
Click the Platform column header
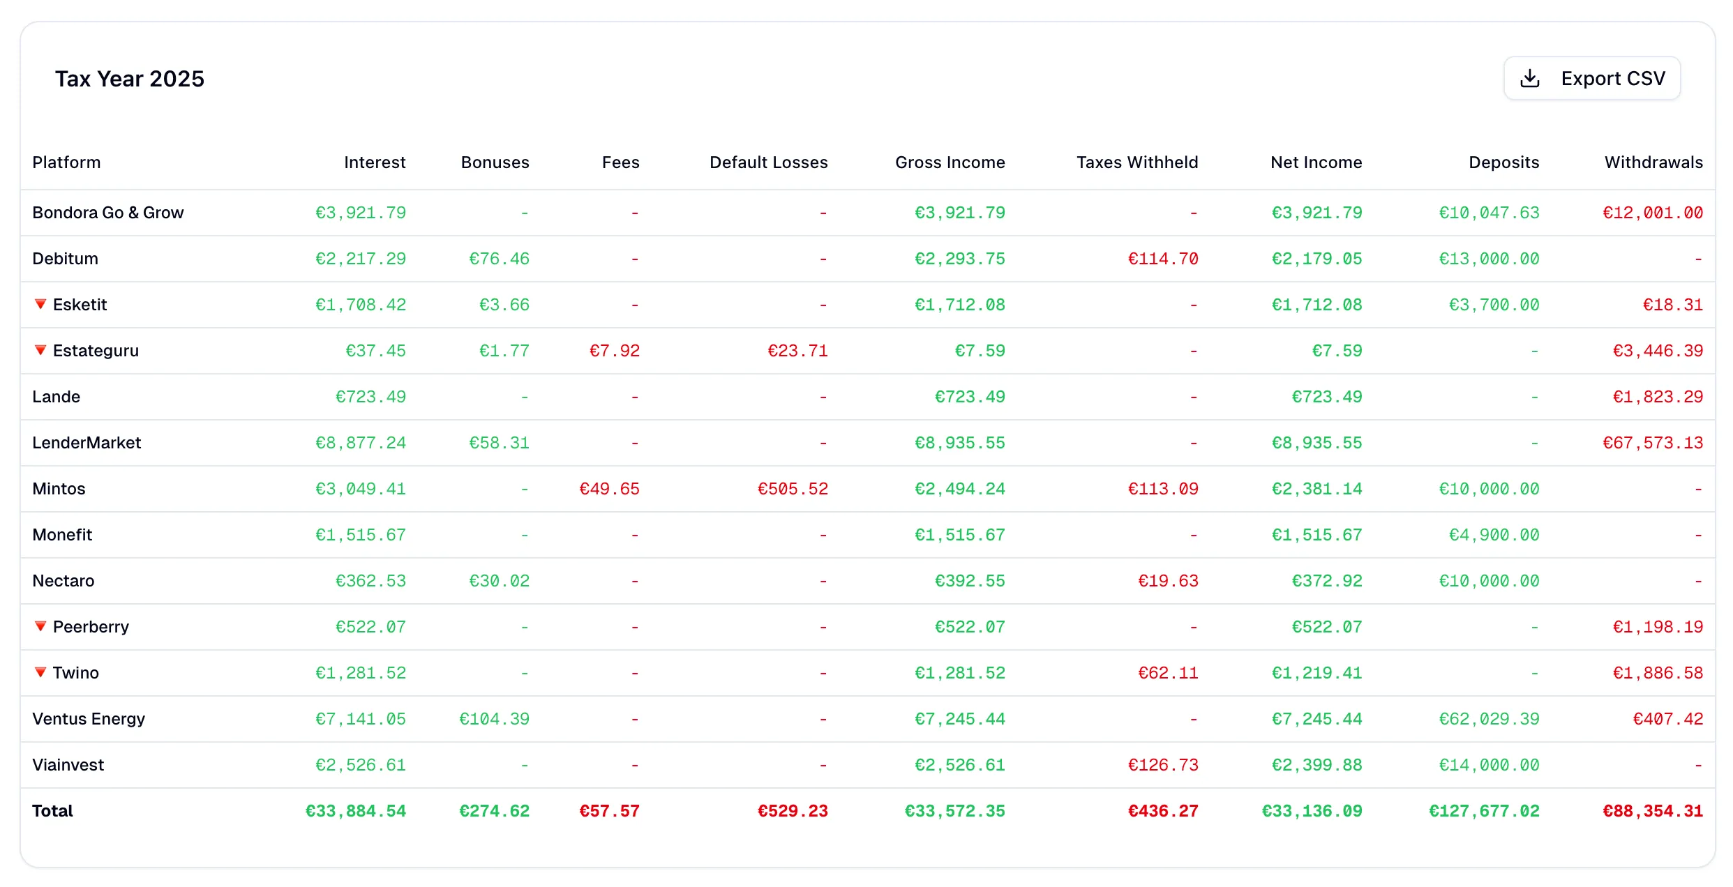(66, 162)
